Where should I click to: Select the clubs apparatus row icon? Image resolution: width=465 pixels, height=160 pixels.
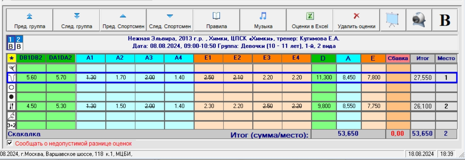(11, 106)
